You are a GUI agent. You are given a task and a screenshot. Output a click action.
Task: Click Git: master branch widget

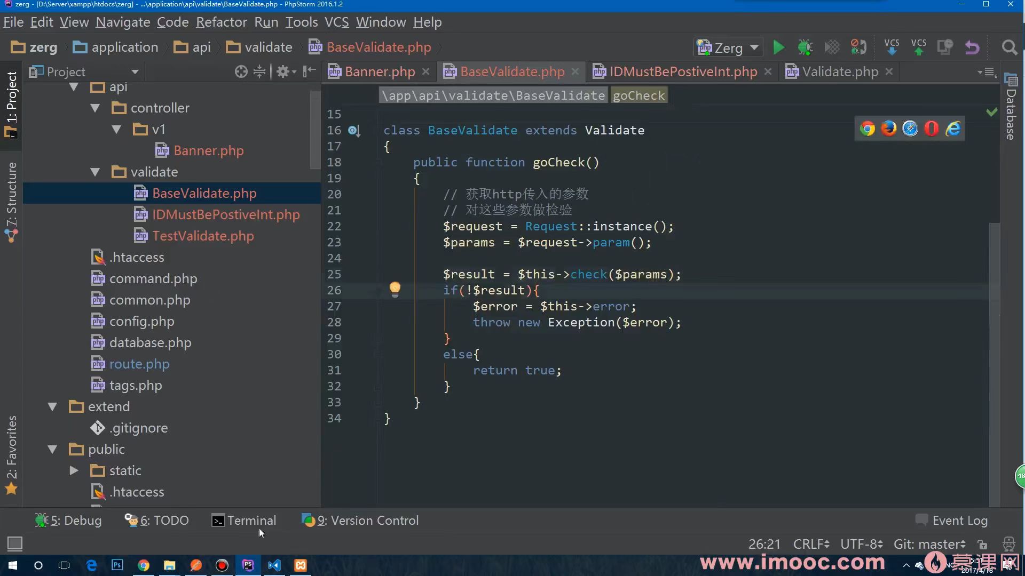tap(929, 544)
